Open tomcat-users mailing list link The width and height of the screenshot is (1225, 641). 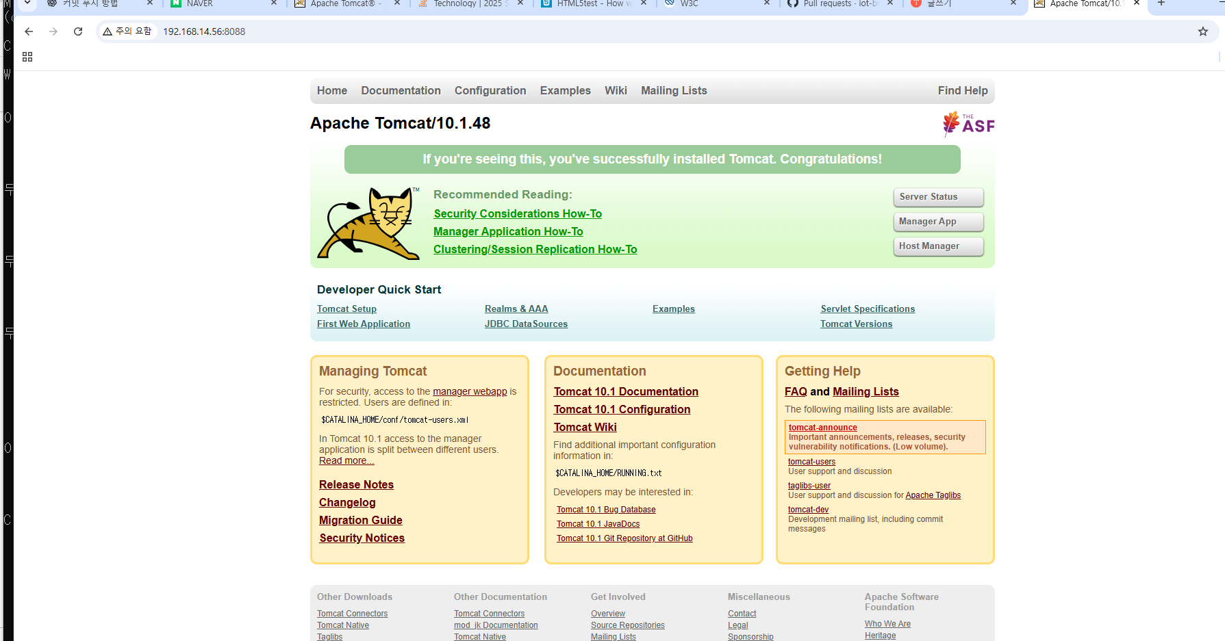[811, 462]
